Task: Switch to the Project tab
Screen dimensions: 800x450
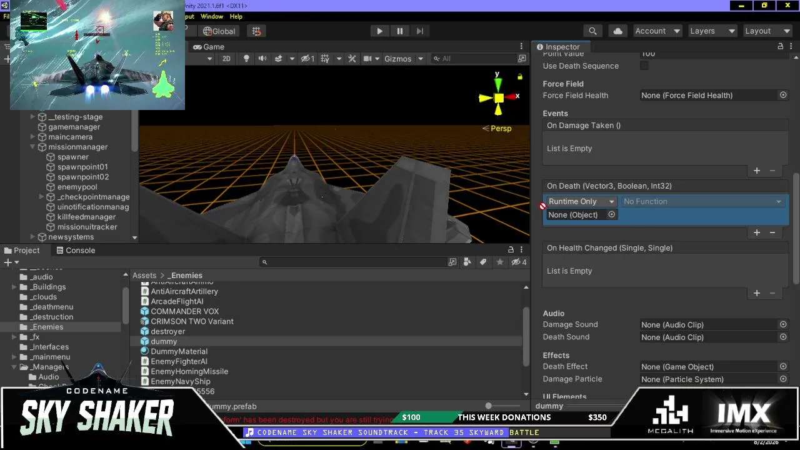Action: pos(22,251)
